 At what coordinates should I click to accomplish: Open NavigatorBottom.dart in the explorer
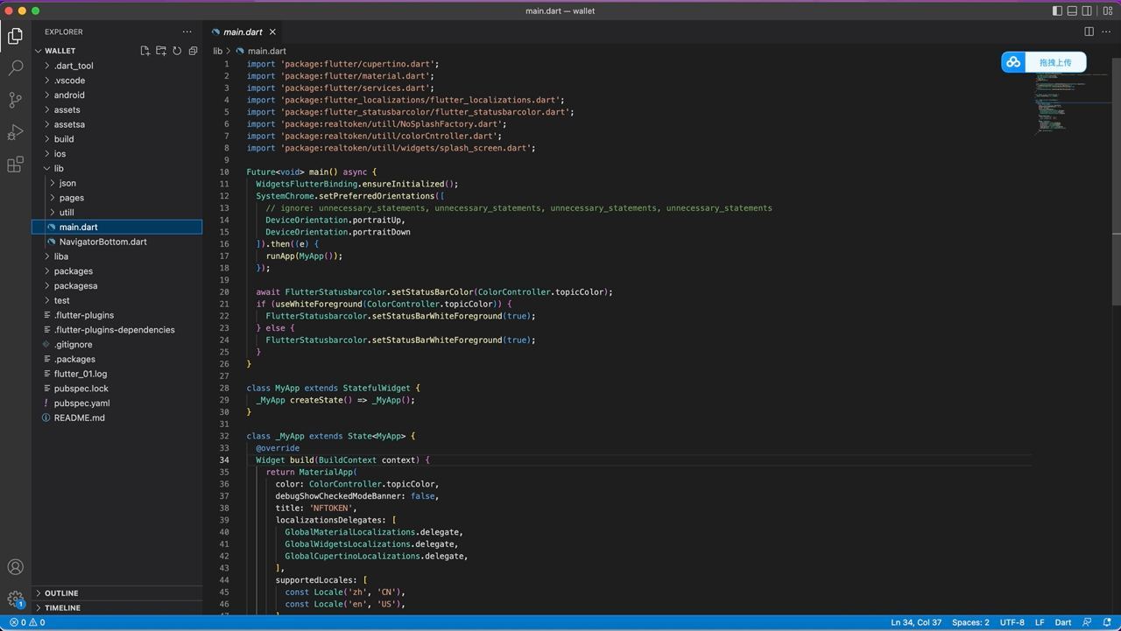pos(117,242)
